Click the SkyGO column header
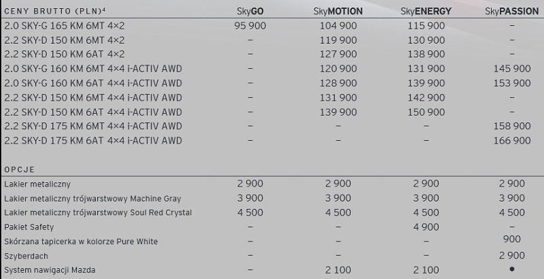This screenshot has width=544, height=279. 250,12
